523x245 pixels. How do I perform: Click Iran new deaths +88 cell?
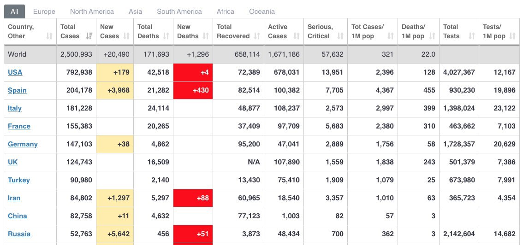193,198
